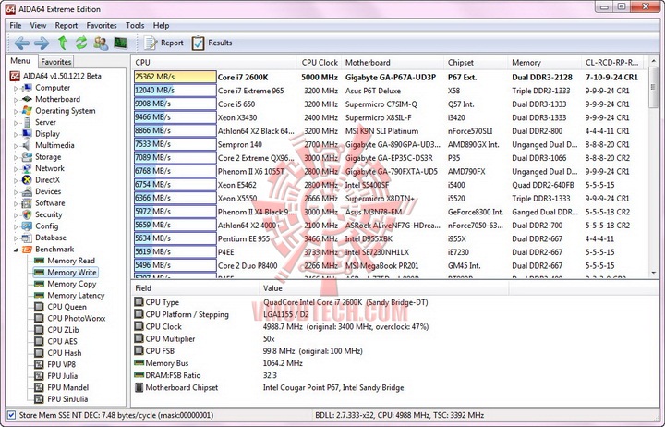Open the File menu
Viewport: 665px width, 427px height.
click(x=16, y=26)
